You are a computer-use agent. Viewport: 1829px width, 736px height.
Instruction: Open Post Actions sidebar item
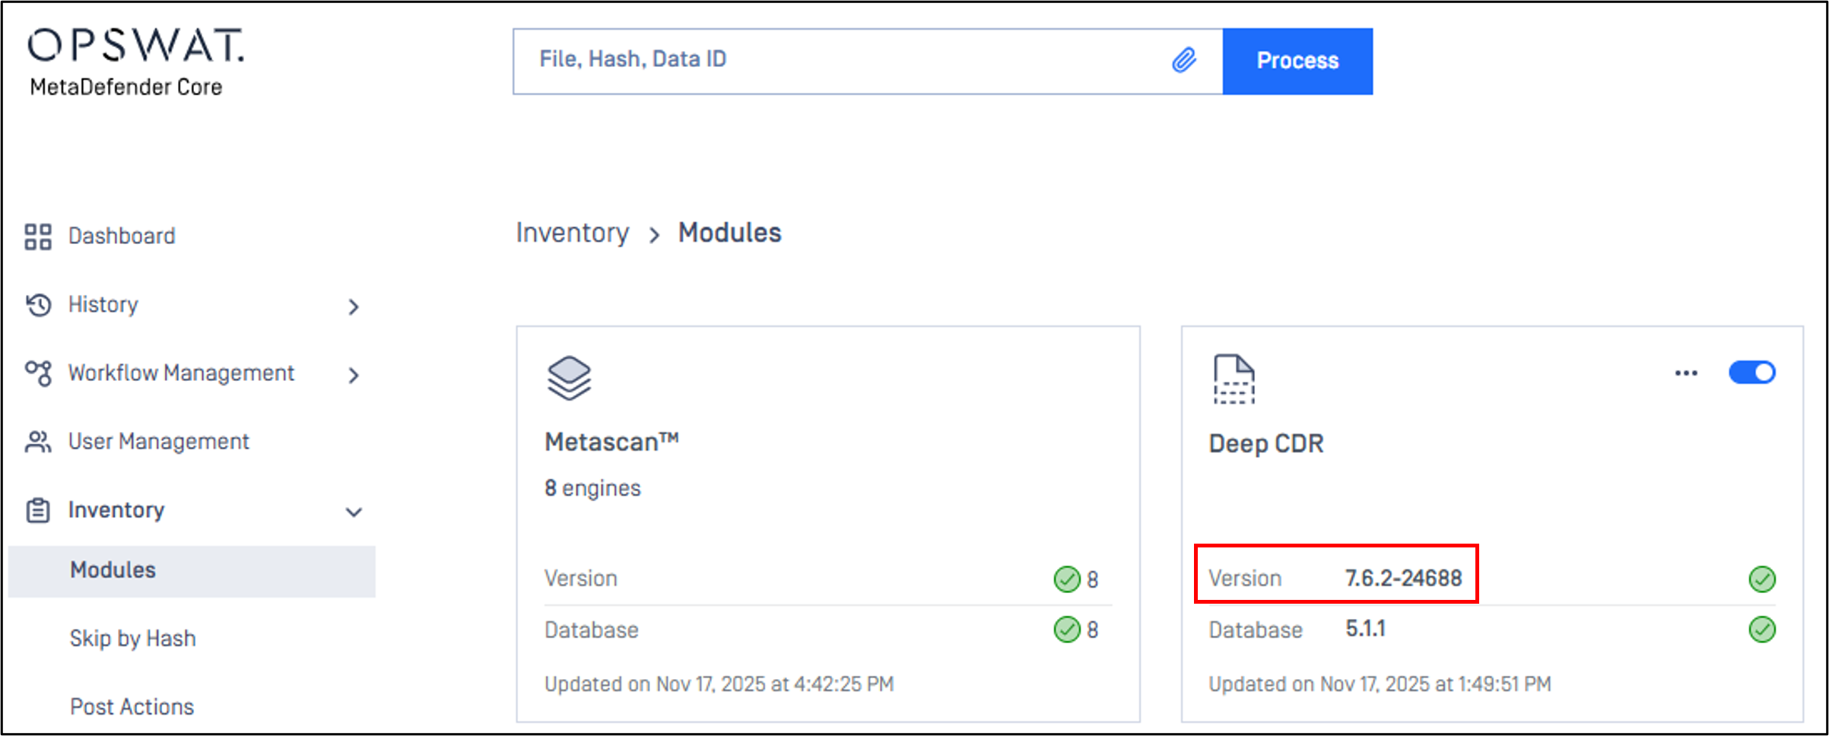pyautogui.click(x=132, y=707)
